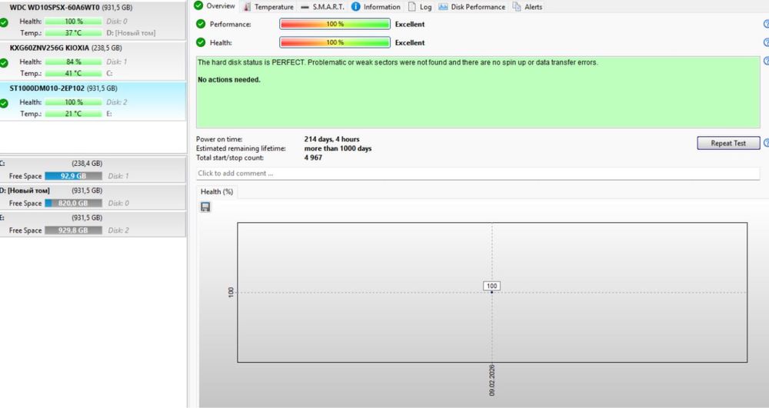
Task: Click the 'Excellent' label beside Performance bar
Action: point(410,24)
